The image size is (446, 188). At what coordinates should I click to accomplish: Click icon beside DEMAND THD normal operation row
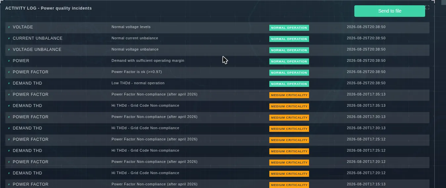pyautogui.click(x=9, y=83)
